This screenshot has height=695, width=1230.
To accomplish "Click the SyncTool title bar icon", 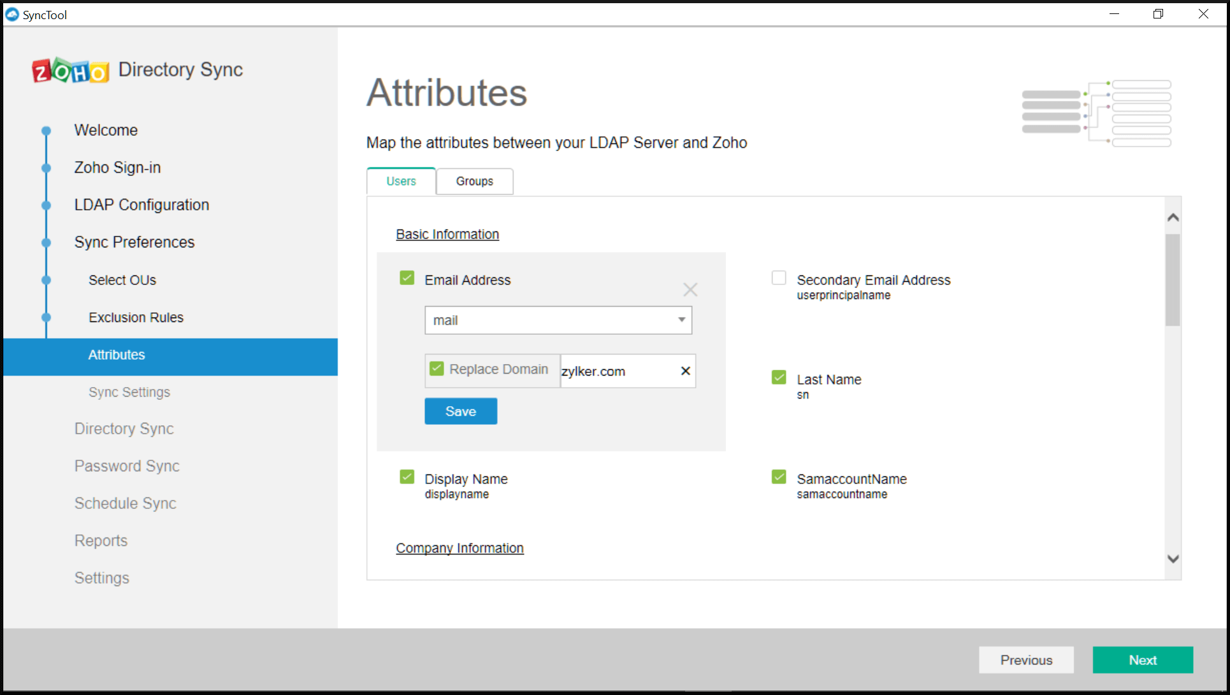I will pos(12,14).
